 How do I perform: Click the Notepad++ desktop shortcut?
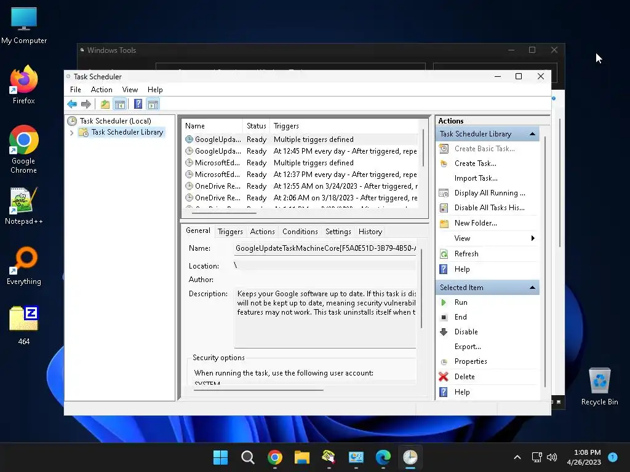click(23, 206)
